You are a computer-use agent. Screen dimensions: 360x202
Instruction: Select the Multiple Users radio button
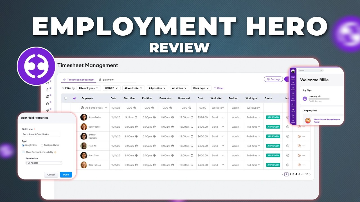pyautogui.click(x=42, y=145)
